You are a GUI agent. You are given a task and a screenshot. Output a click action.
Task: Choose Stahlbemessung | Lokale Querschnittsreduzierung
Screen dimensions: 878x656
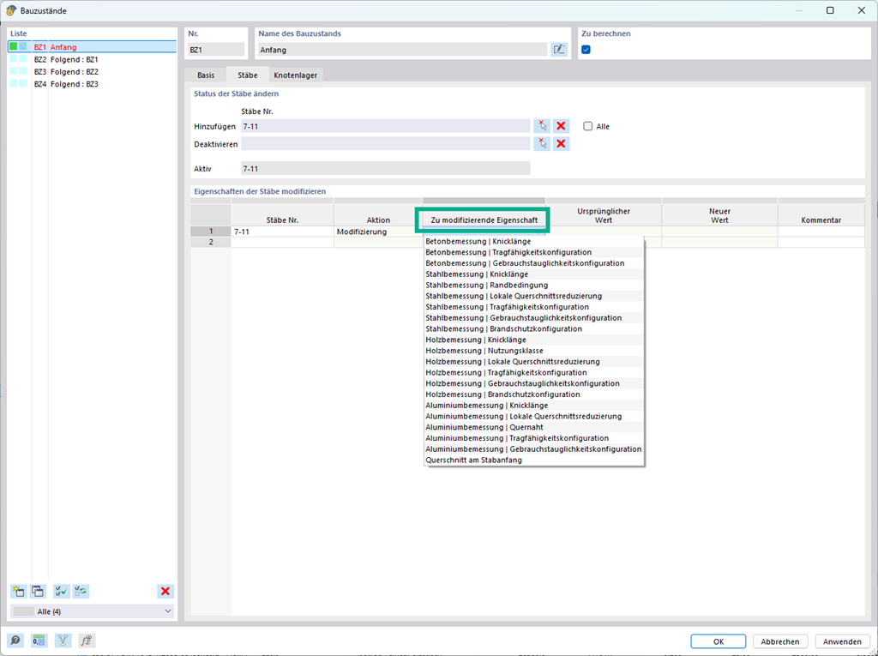pos(533,296)
